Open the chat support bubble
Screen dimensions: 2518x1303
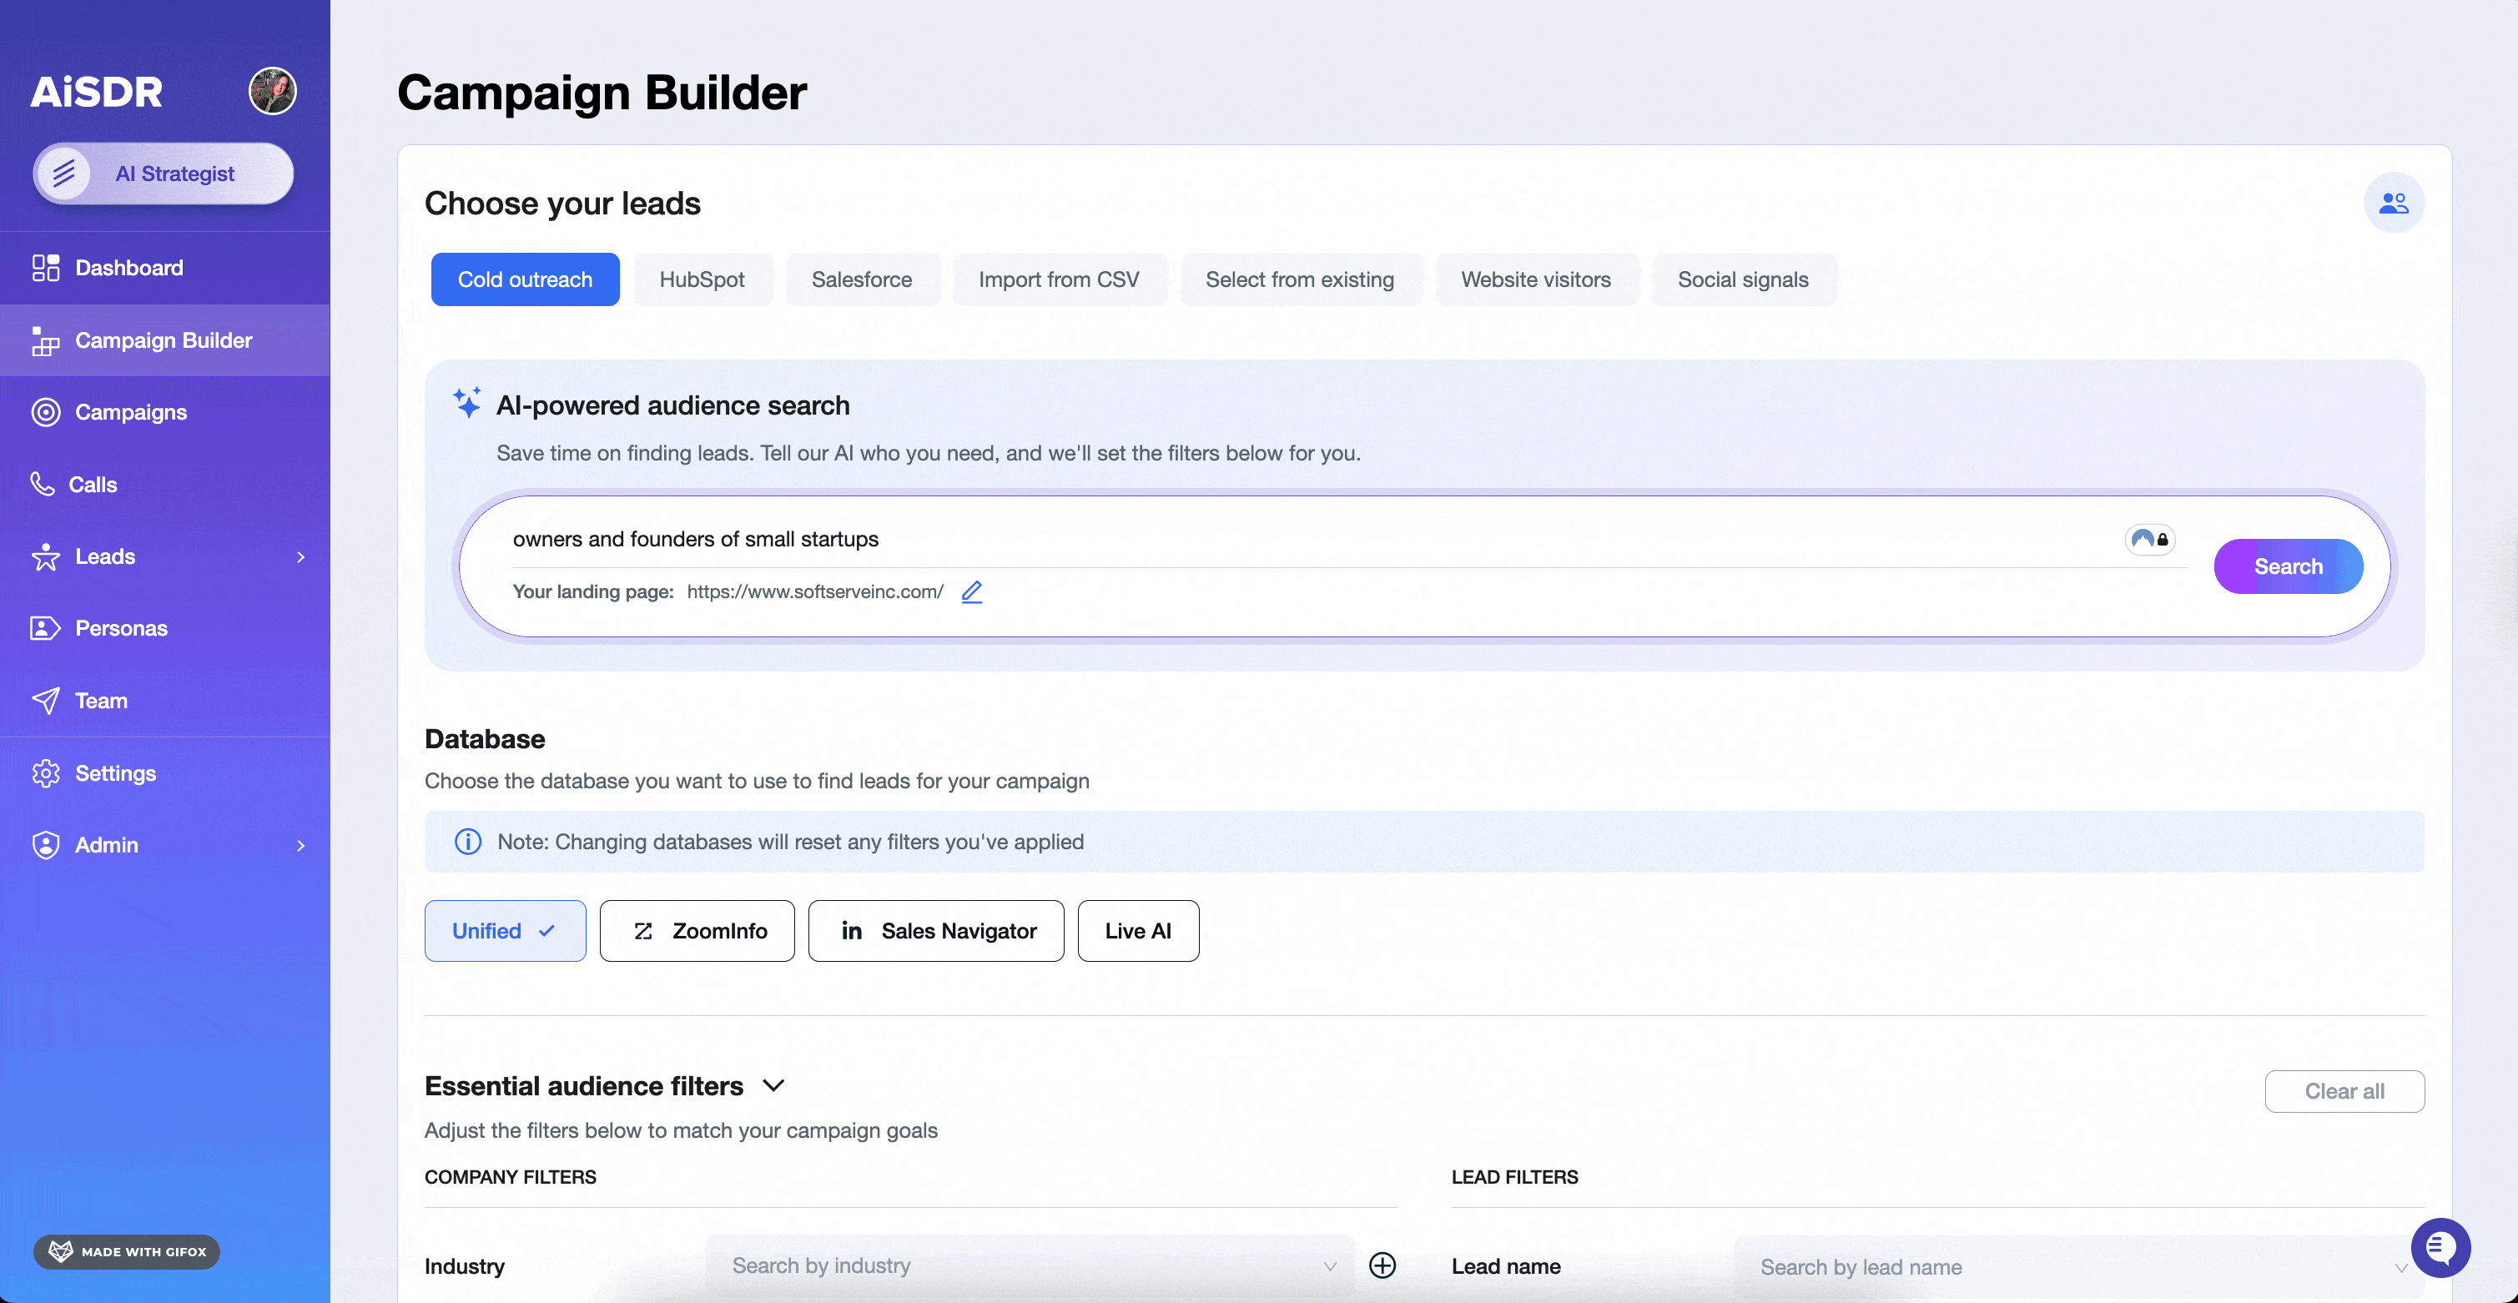tap(2440, 1247)
